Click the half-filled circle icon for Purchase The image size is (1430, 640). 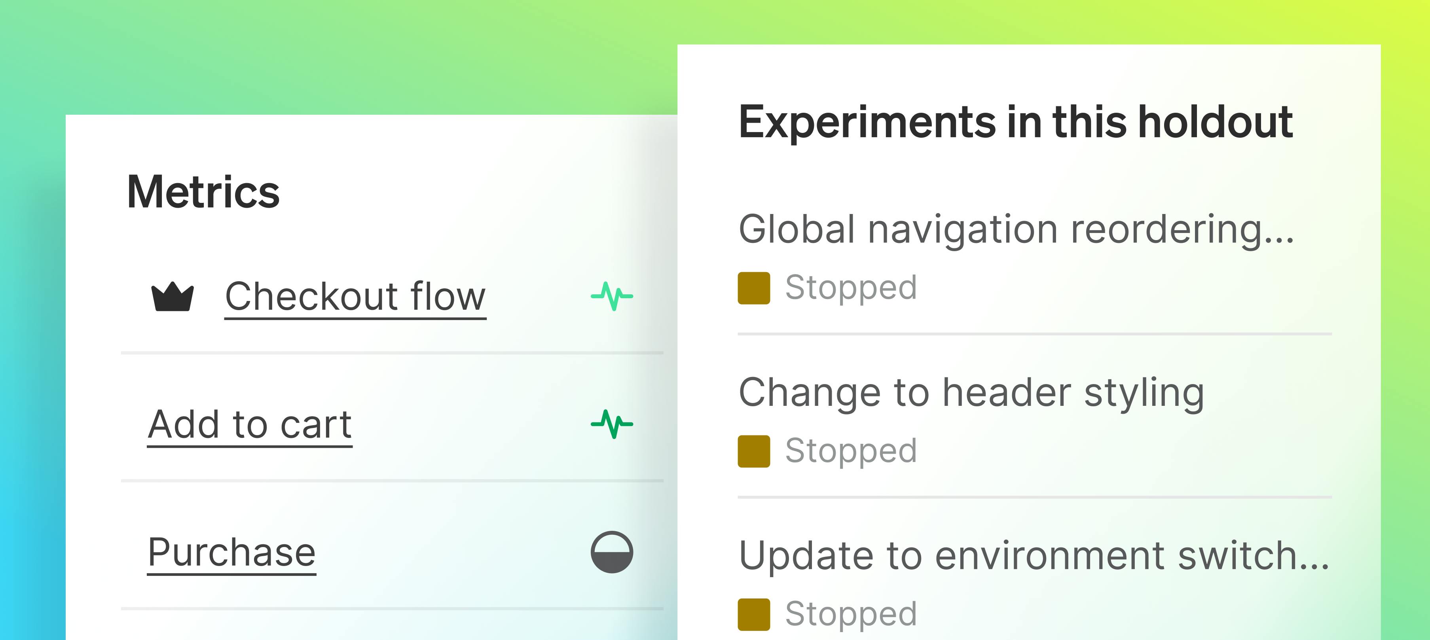[612, 552]
